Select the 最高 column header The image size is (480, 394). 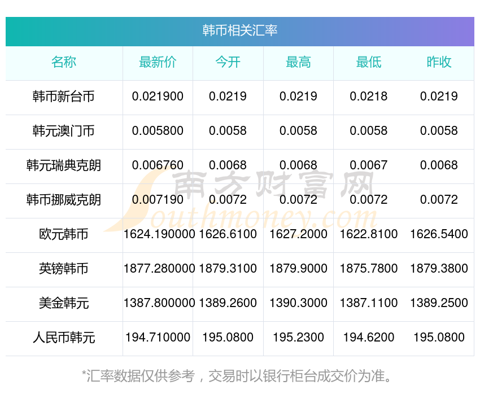pos(299,62)
